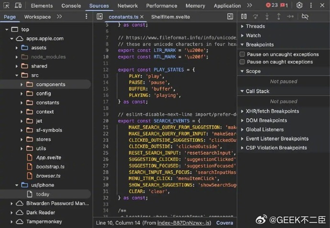Click the Coverage link in status bar
Screen dimensions: 330x228
[225, 223]
